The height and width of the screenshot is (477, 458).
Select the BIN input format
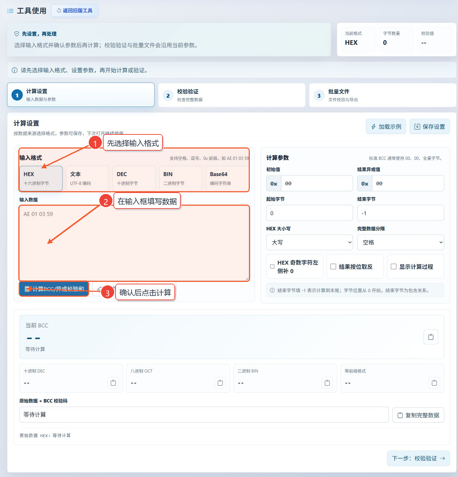tap(180, 179)
